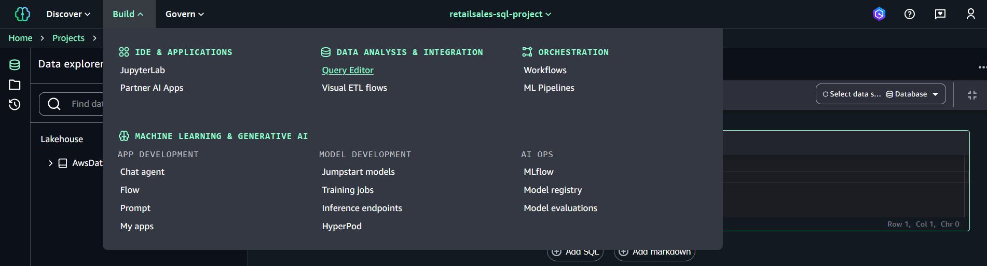The width and height of the screenshot is (987, 266).
Task: Open the help question mark icon
Action: [910, 14]
